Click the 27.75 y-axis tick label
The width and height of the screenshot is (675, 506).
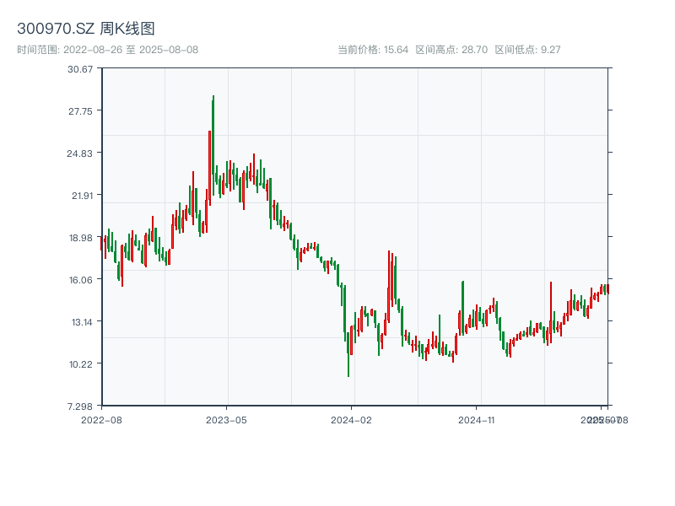pos(81,110)
